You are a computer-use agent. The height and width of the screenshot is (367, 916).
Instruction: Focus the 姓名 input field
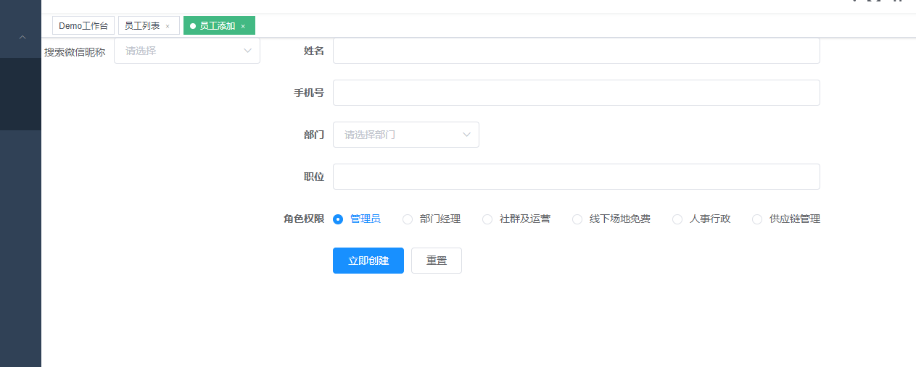click(x=576, y=51)
